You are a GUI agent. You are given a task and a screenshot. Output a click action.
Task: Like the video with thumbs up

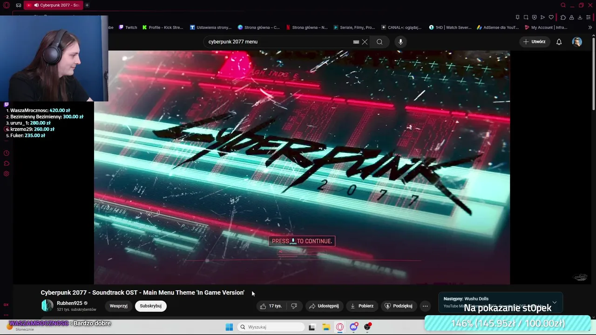(271, 306)
